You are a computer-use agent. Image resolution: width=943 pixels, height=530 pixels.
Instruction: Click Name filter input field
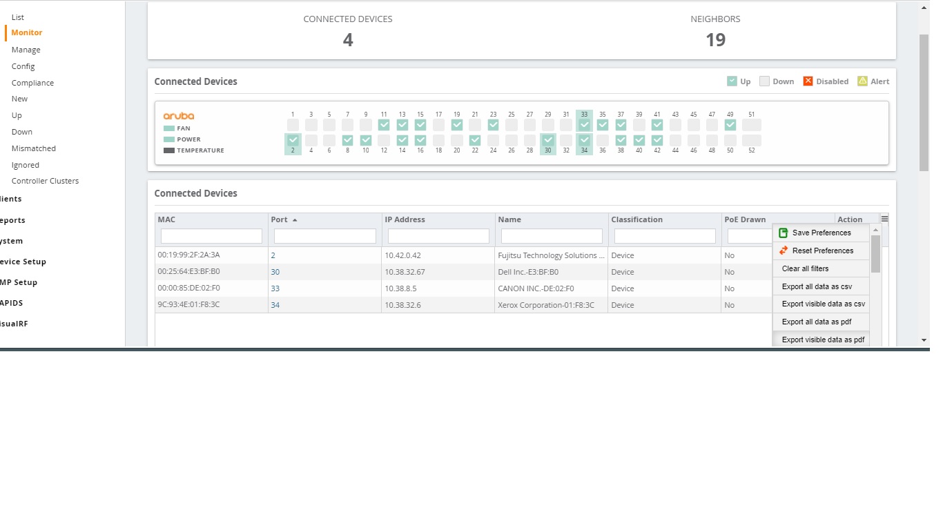(552, 236)
